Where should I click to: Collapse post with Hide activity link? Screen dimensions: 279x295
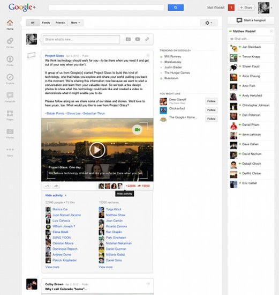[x=54, y=195]
